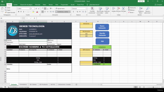Toggle Ajustar texto wrap text
The width and height of the screenshot is (164, 92).
pos(60,8)
